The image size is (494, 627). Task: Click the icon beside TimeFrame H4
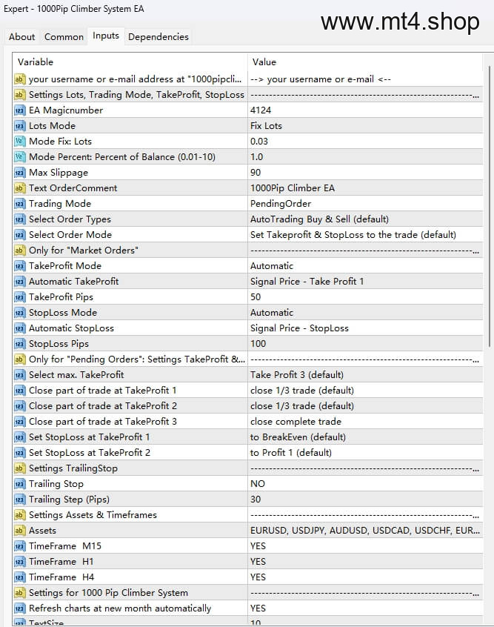coord(19,578)
